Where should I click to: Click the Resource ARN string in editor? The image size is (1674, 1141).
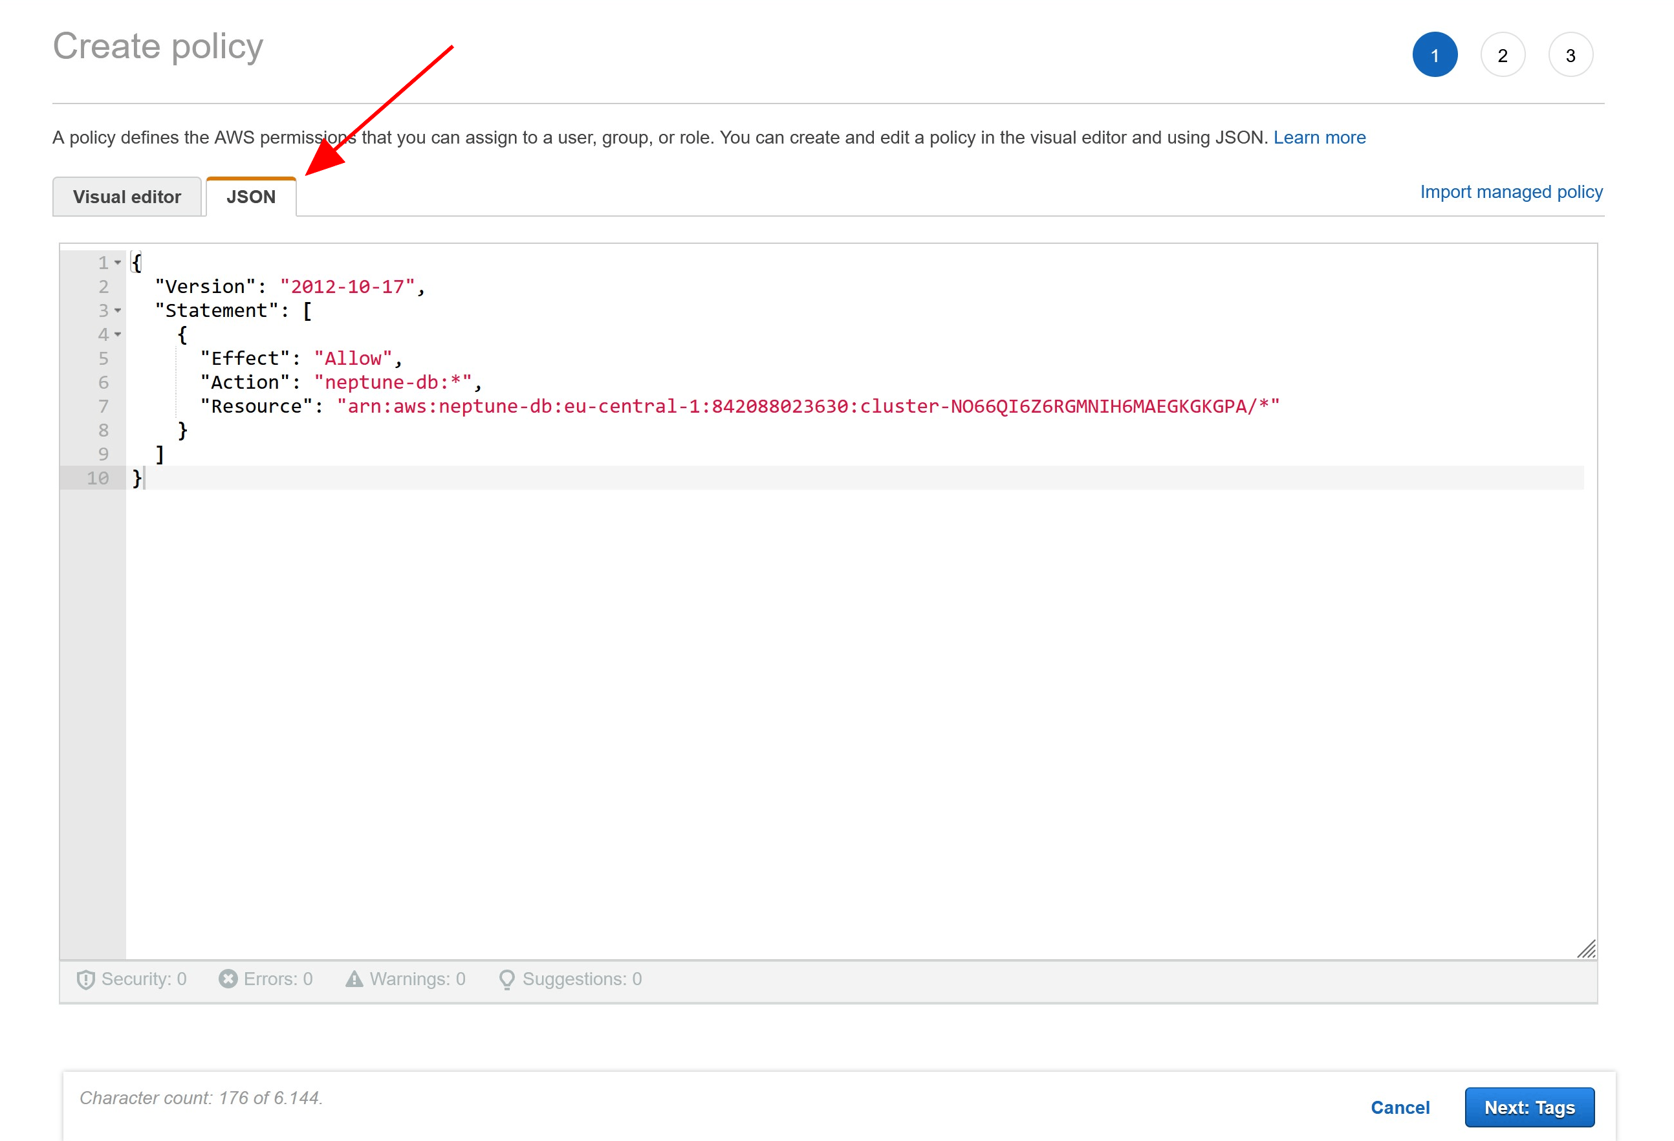[807, 406]
